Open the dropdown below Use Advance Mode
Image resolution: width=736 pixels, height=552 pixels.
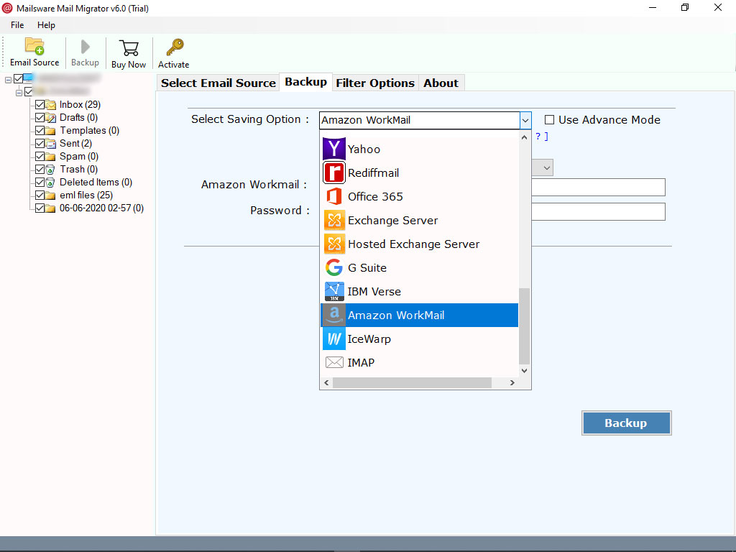pyautogui.click(x=544, y=167)
